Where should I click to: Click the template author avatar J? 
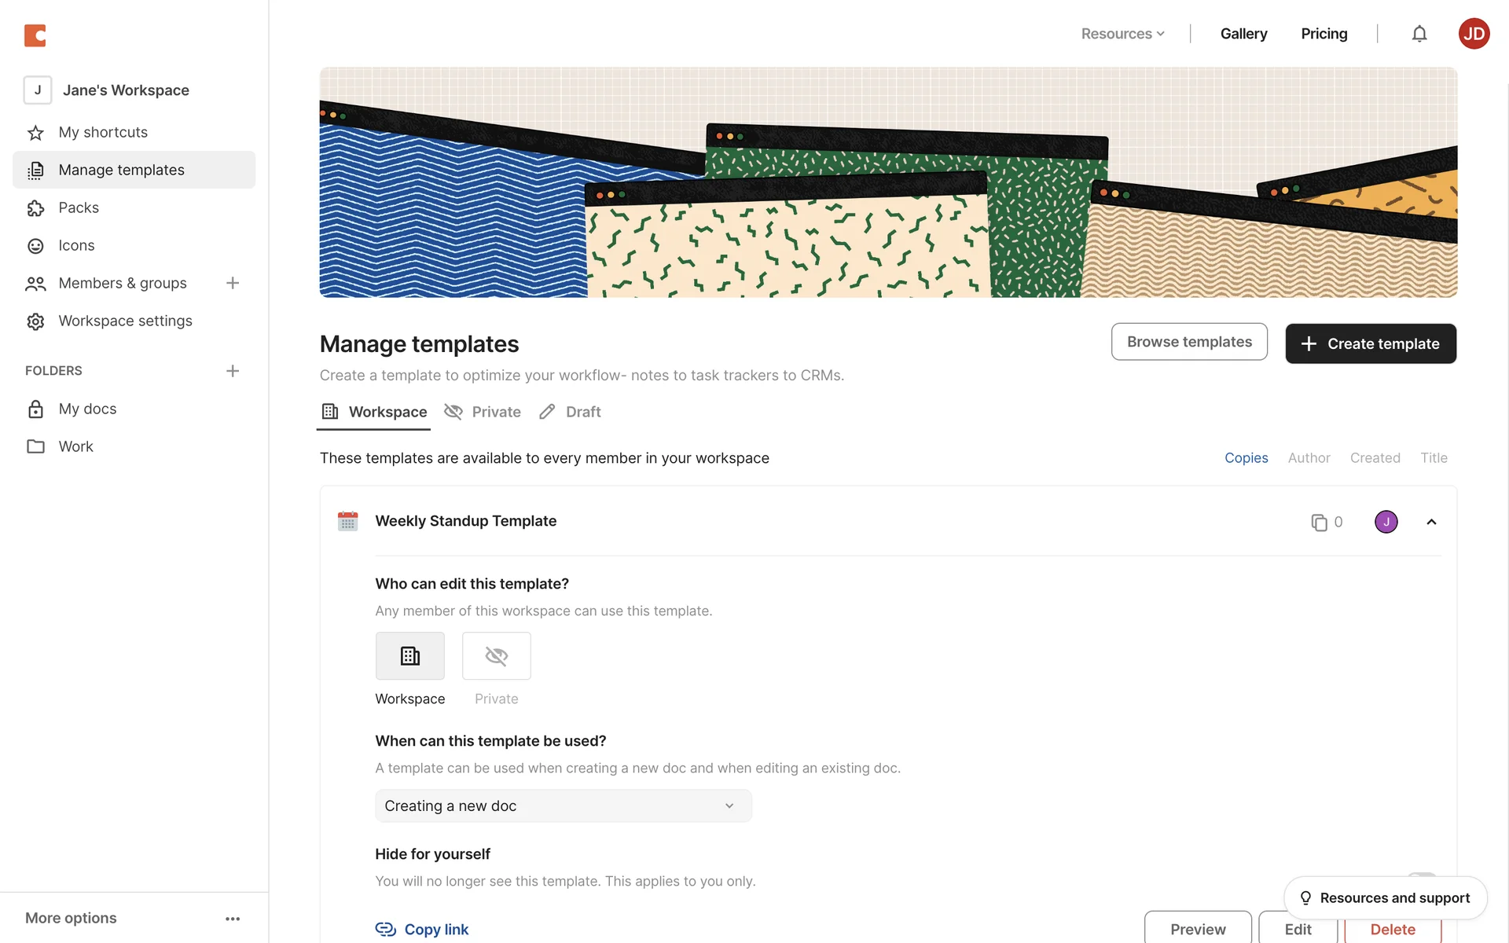coord(1386,522)
